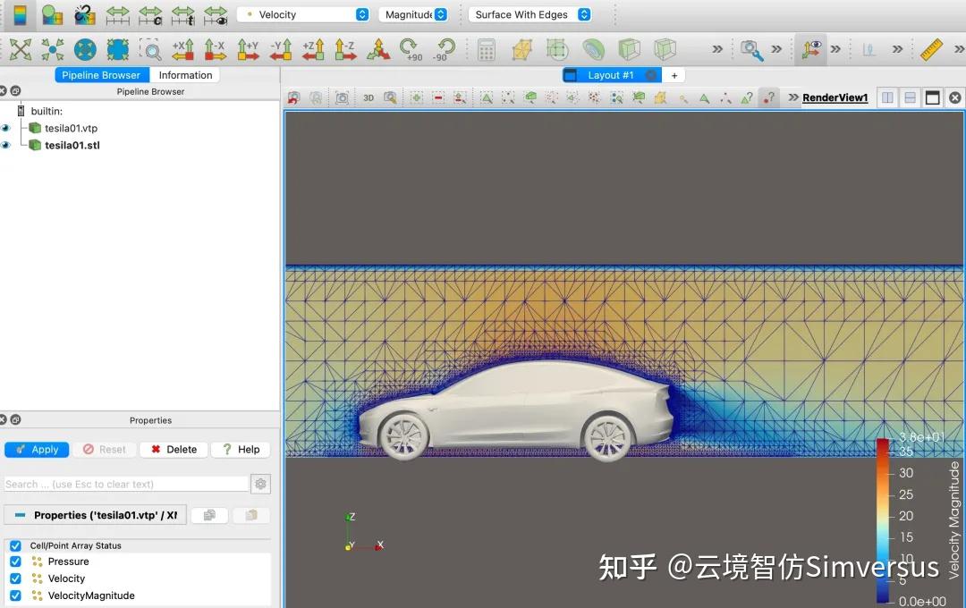The height and width of the screenshot is (608, 966).
Task: Expand overflow chevron after orientation axes icon
Action: coord(835,49)
